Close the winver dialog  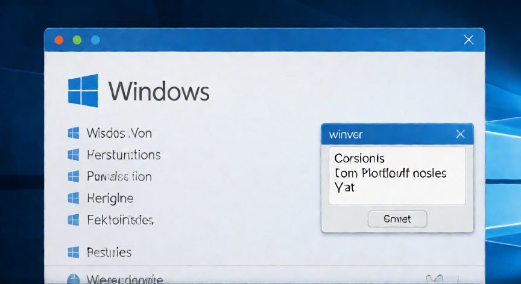tap(461, 134)
